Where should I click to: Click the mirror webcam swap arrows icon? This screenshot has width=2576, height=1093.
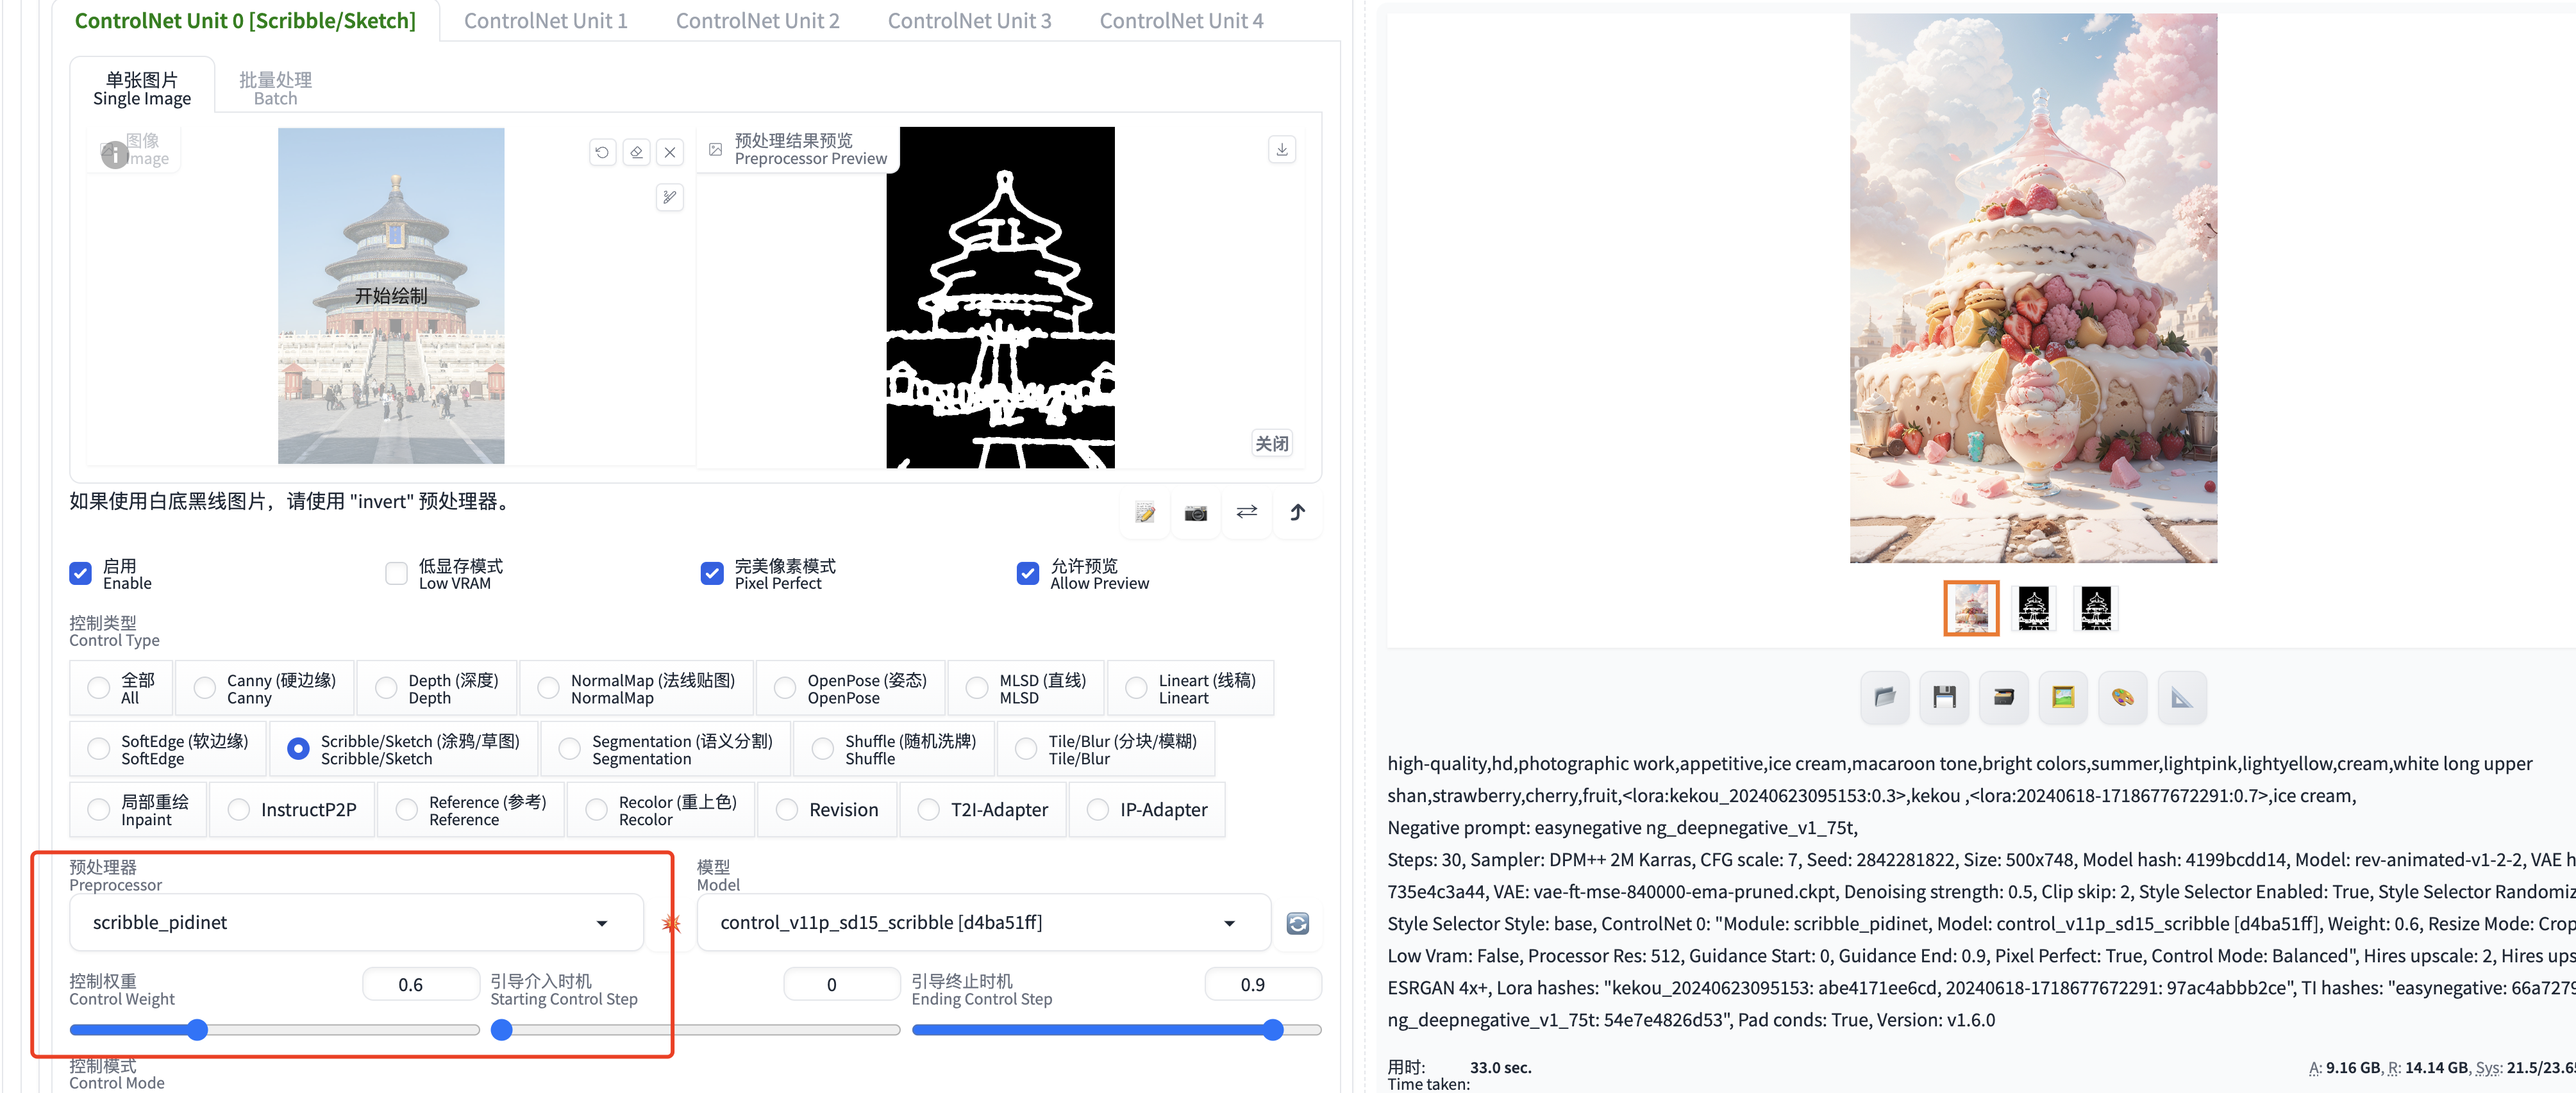point(1247,513)
